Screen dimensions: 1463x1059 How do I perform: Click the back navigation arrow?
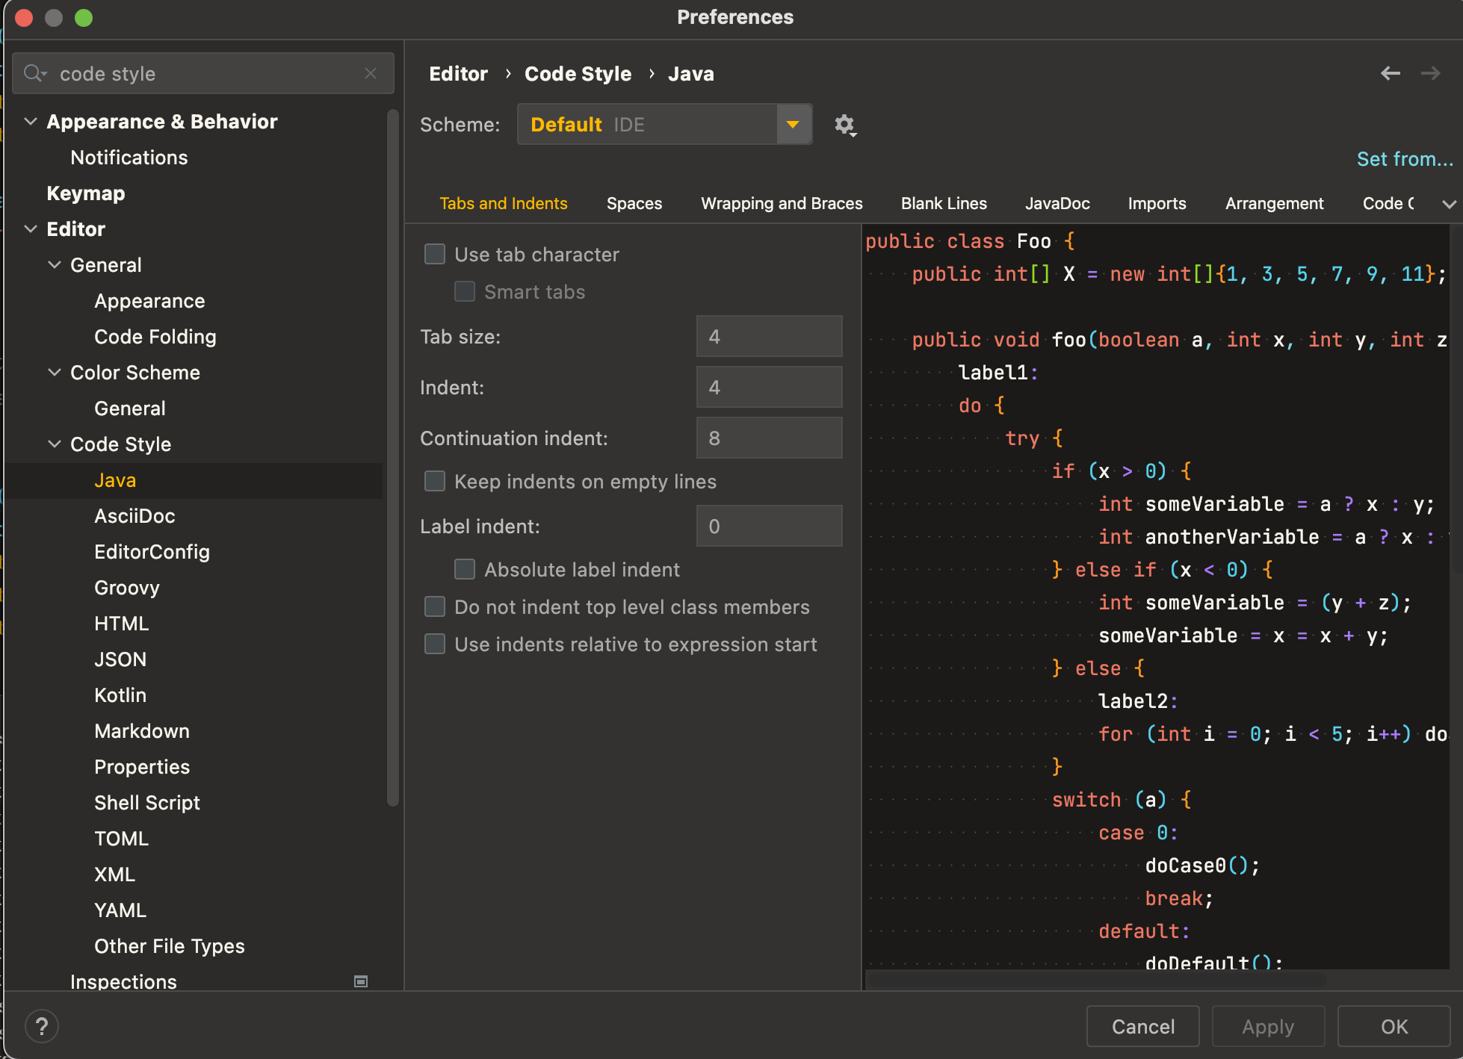point(1390,73)
